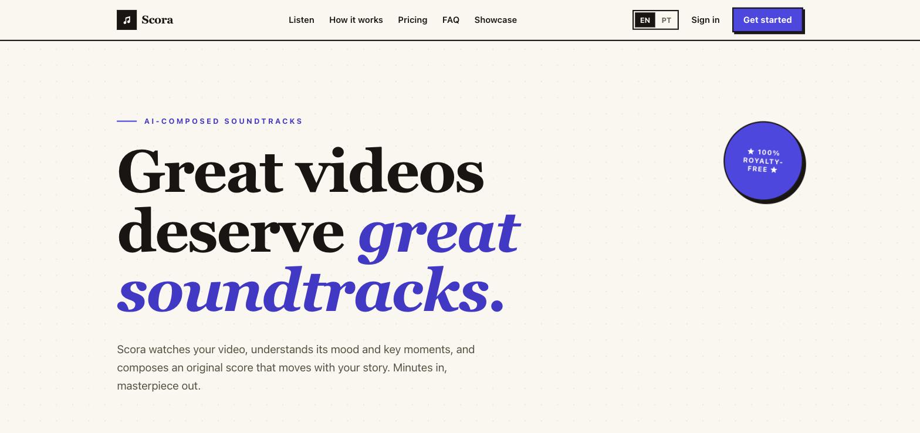920x433 pixels.
Task: Open the Showcase nav link
Action: coord(496,20)
